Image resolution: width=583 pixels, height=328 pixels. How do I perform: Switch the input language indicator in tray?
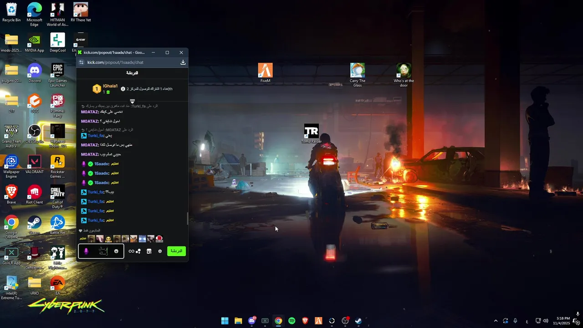click(x=527, y=321)
